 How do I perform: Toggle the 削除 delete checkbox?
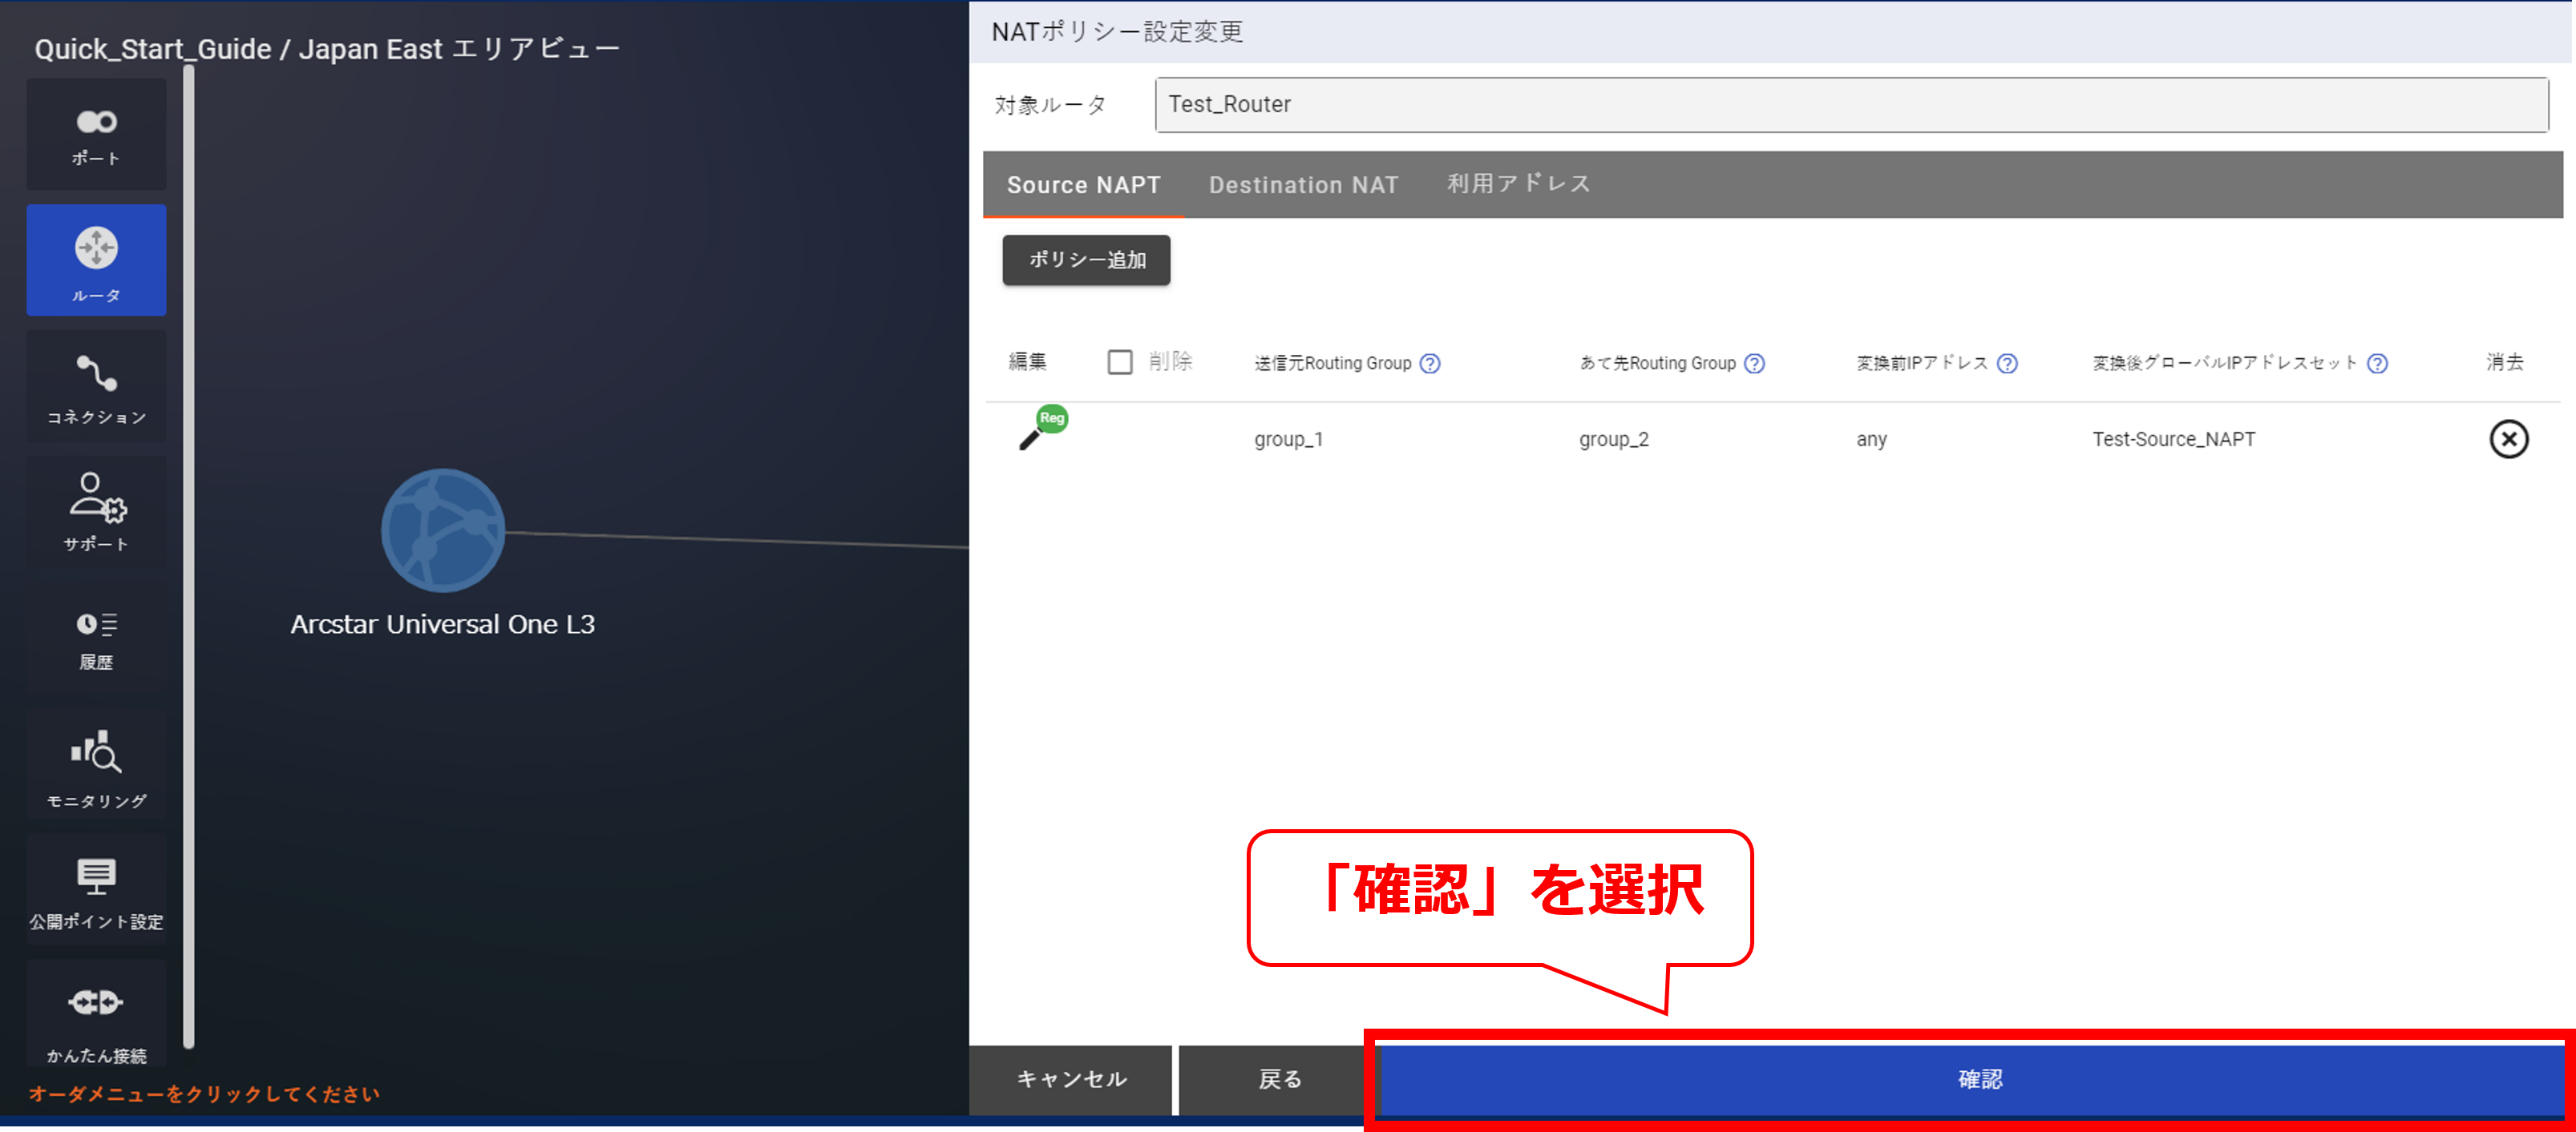coord(1119,361)
